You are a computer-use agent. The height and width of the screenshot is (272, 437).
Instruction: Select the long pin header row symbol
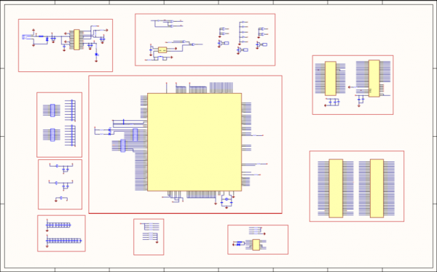click(x=64, y=240)
